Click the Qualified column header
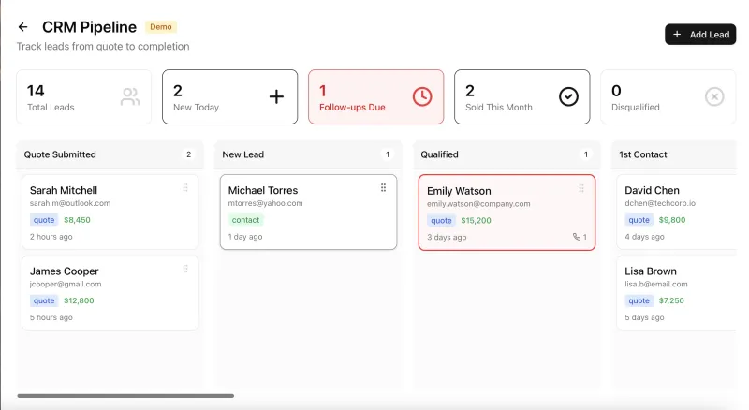 (507, 154)
